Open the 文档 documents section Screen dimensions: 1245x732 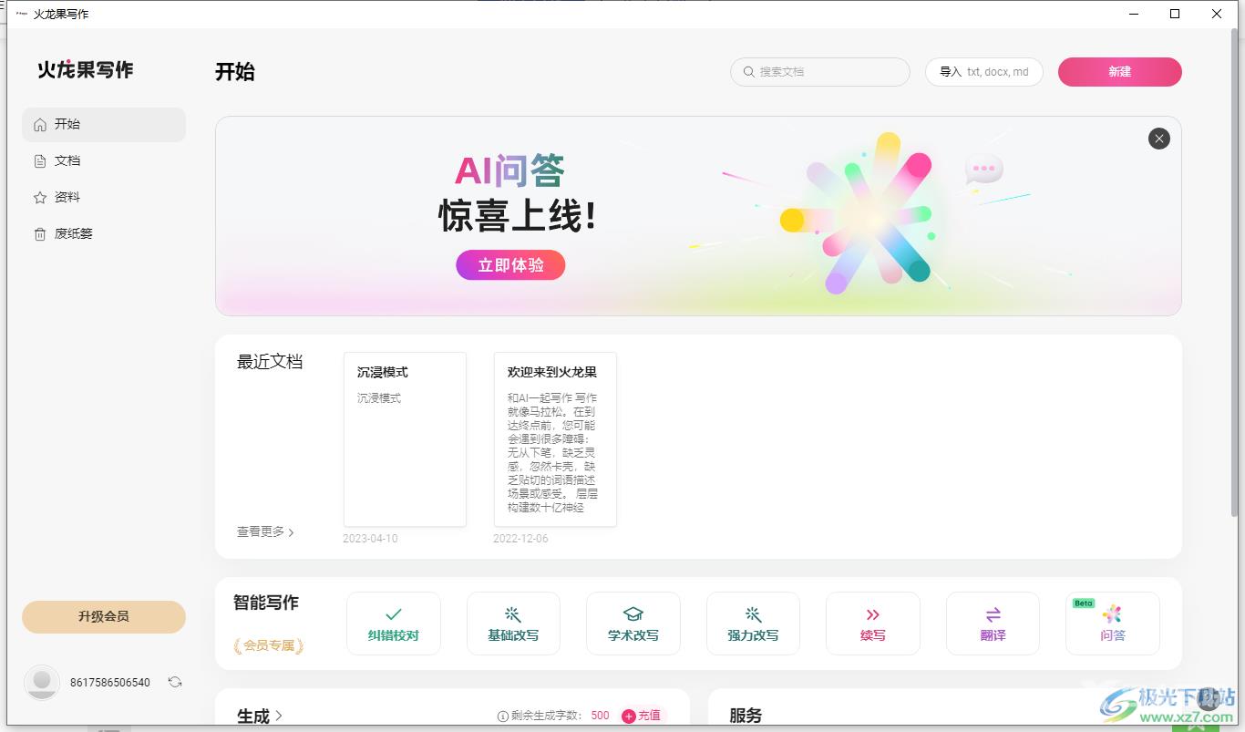(x=104, y=161)
